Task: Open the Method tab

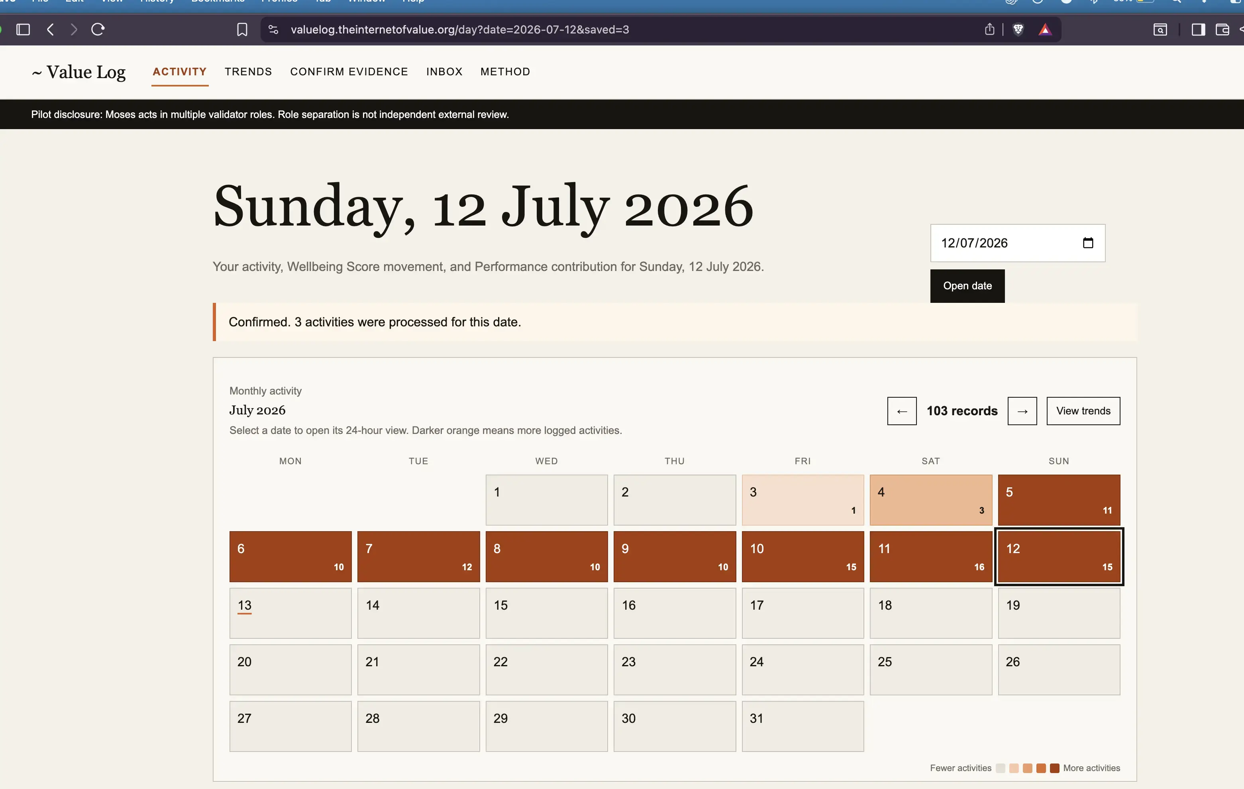Action: click(x=505, y=72)
